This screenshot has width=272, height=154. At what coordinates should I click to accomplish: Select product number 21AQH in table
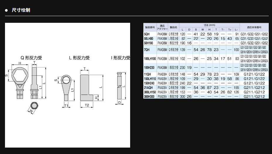click(149, 88)
